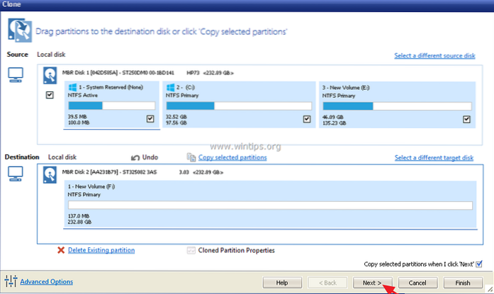Click Windows logo on C: partition

point(170,87)
